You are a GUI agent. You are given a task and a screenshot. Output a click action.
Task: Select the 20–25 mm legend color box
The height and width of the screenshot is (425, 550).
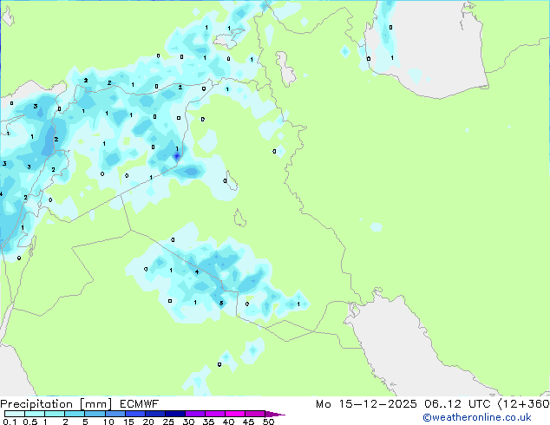tap(154, 414)
